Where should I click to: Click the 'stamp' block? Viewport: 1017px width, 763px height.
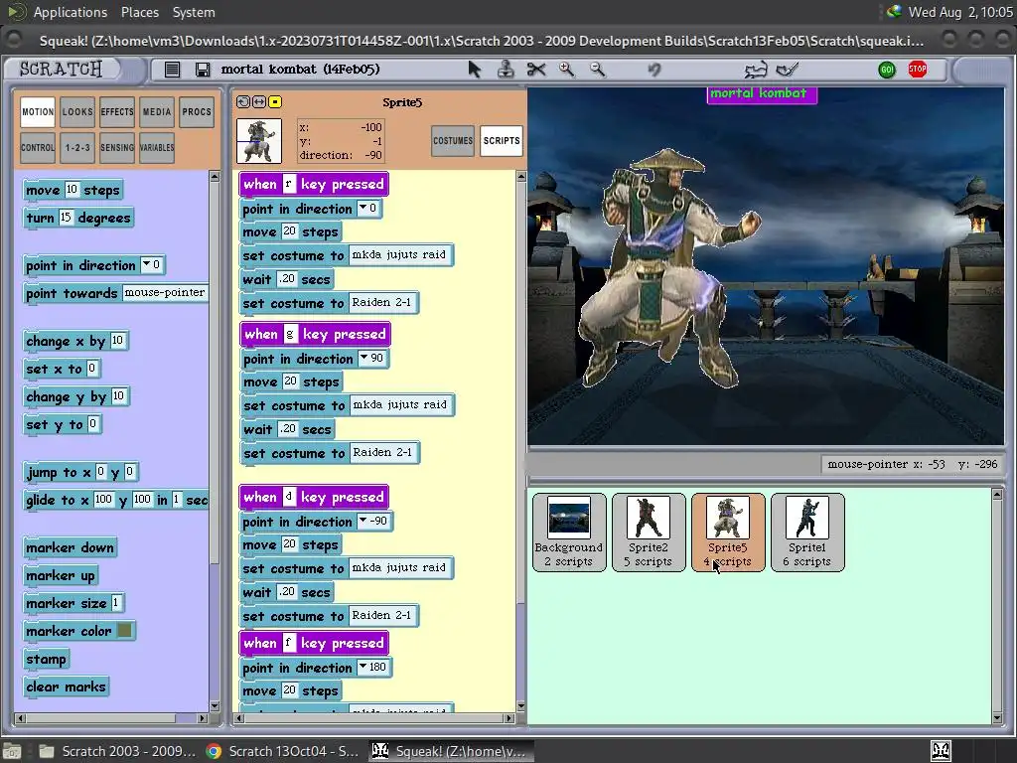(46, 659)
